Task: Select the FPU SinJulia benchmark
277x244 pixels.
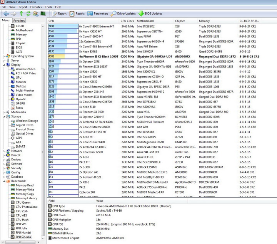Action: (x=21, y=237)
